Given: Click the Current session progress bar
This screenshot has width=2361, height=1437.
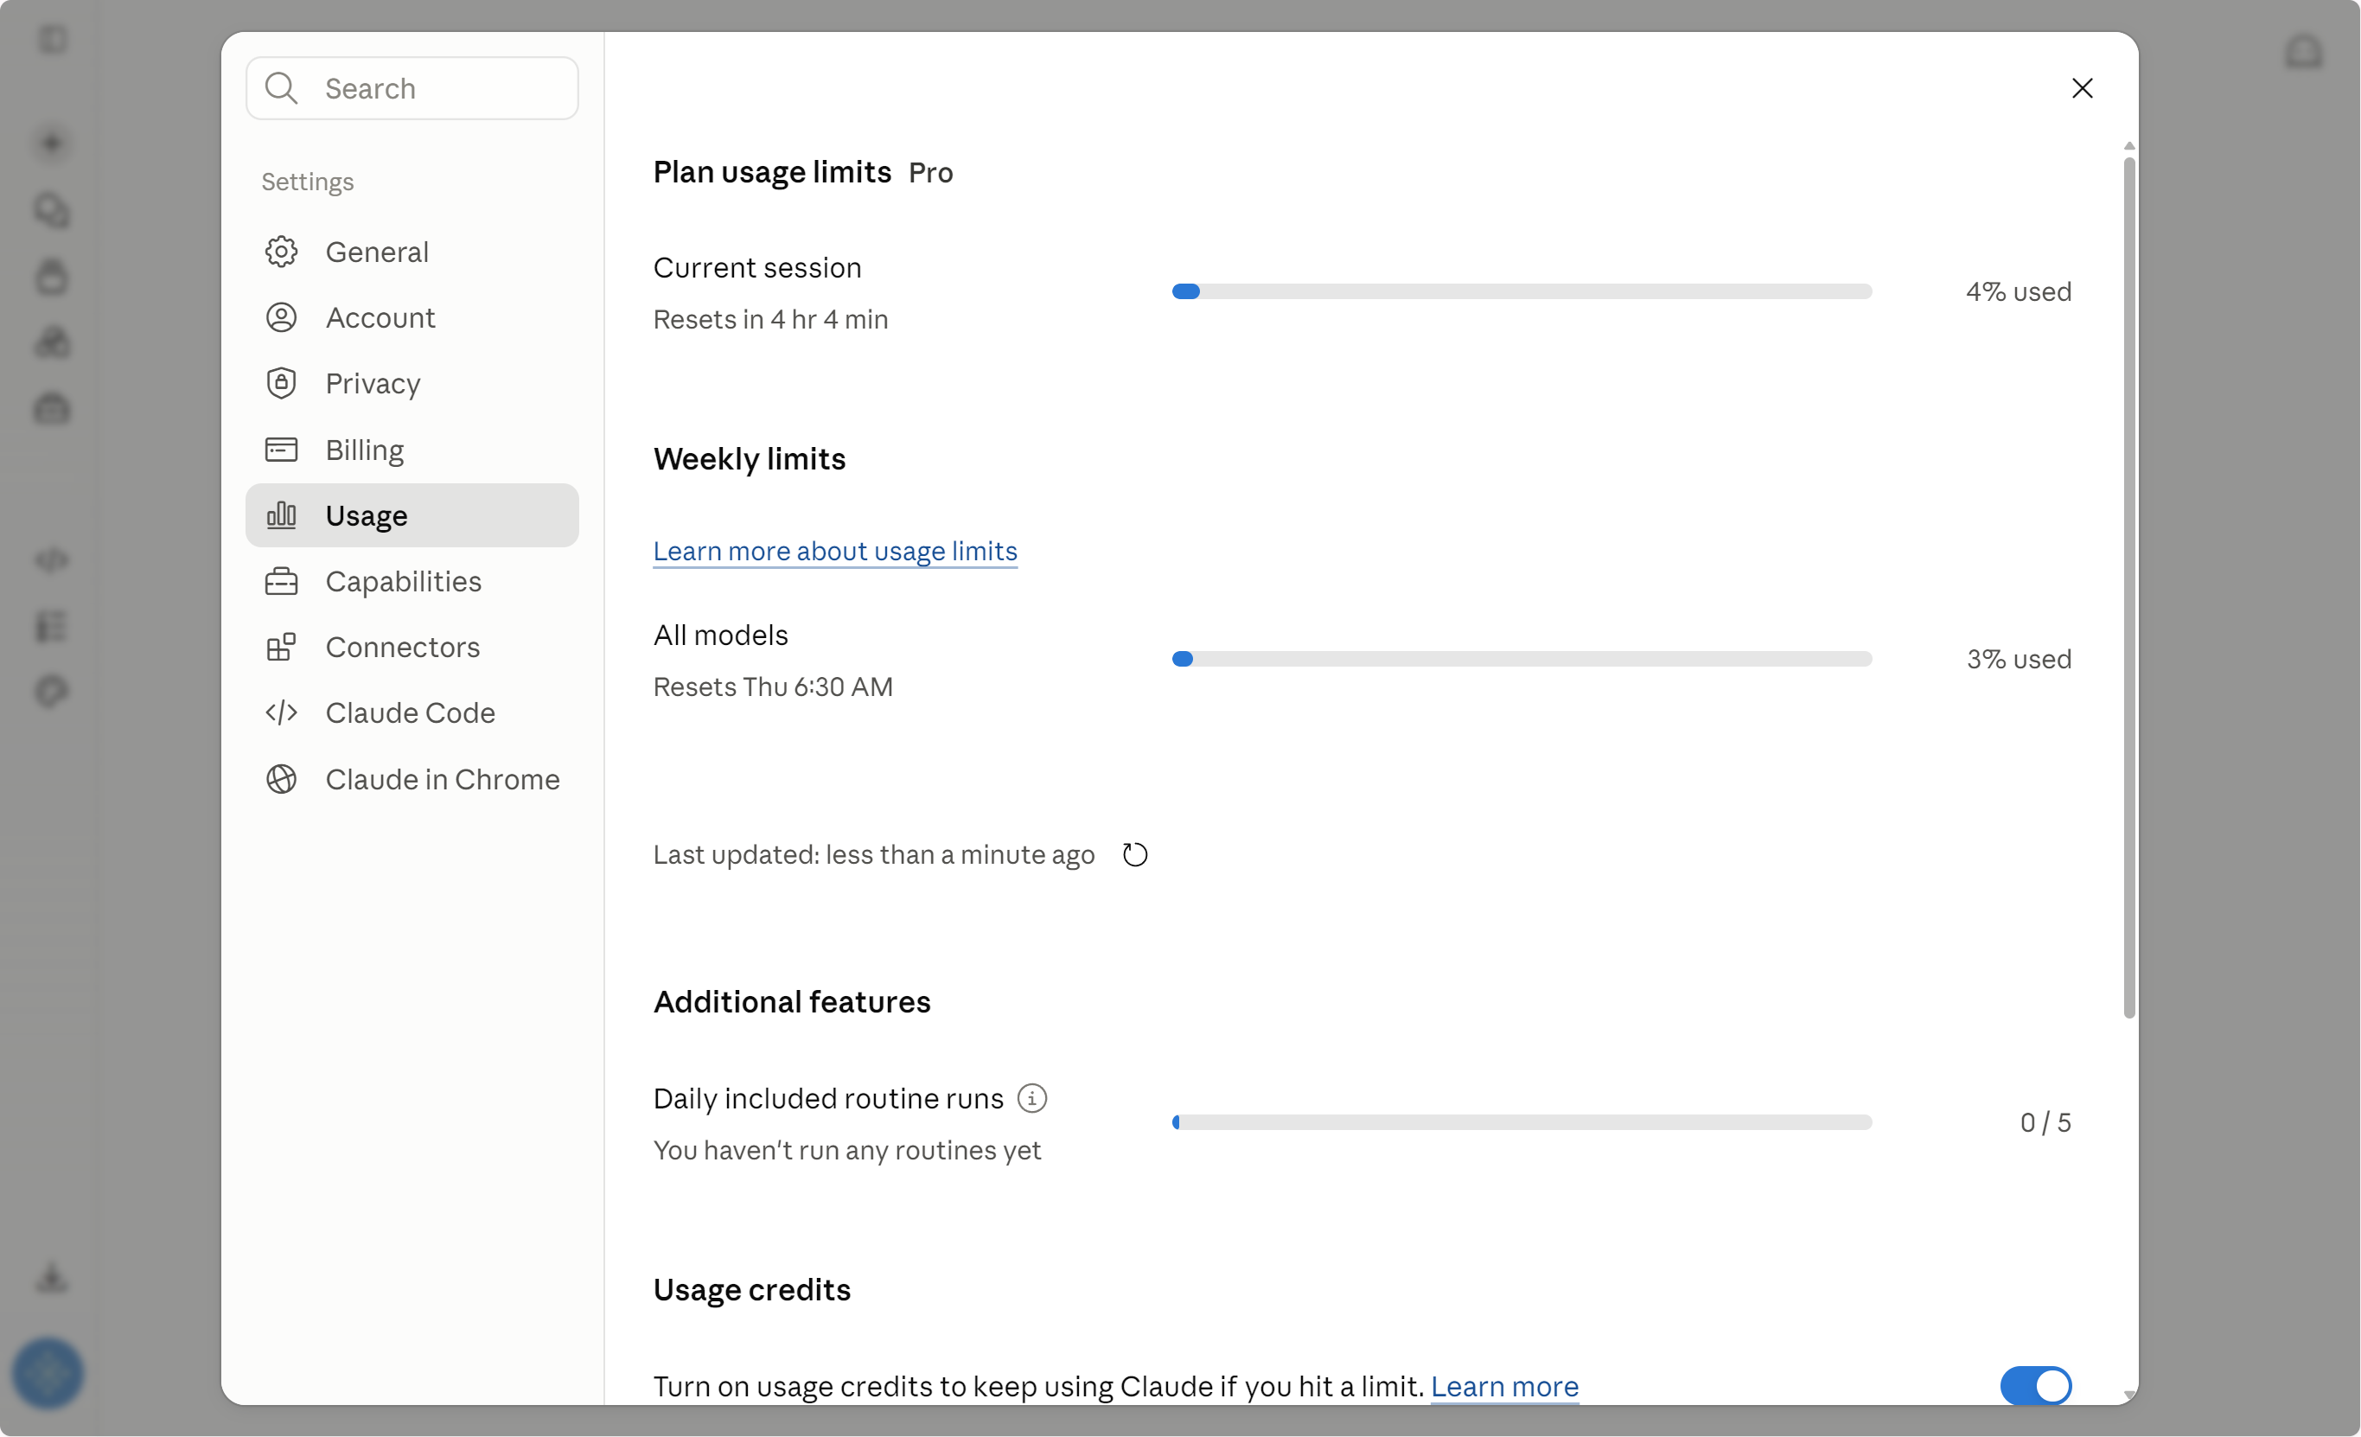Looking at the screenshot, I should (1522, 291).
